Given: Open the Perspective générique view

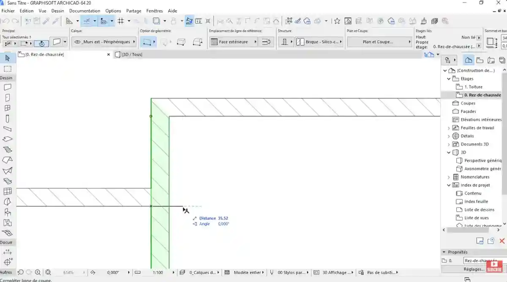Looking at the screenshot, I should click(479, 161).
